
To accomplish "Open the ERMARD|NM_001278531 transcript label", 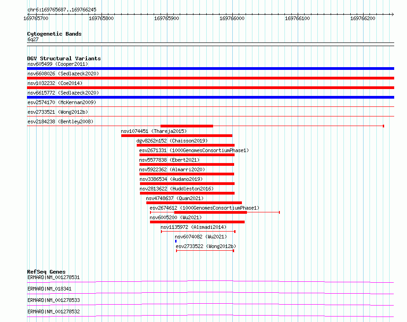I will click(x=54, y=277).
